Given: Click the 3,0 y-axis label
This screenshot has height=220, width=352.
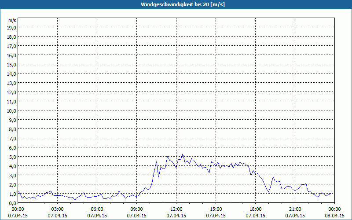Looking at the screenshot, I should (13, 176).
